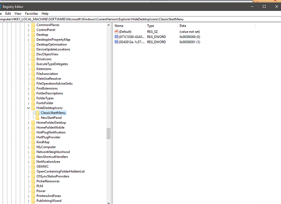Select the NewStartPanel folder icon
The image size is (281, 204).
pyautogui.click(x=37, y=118)
